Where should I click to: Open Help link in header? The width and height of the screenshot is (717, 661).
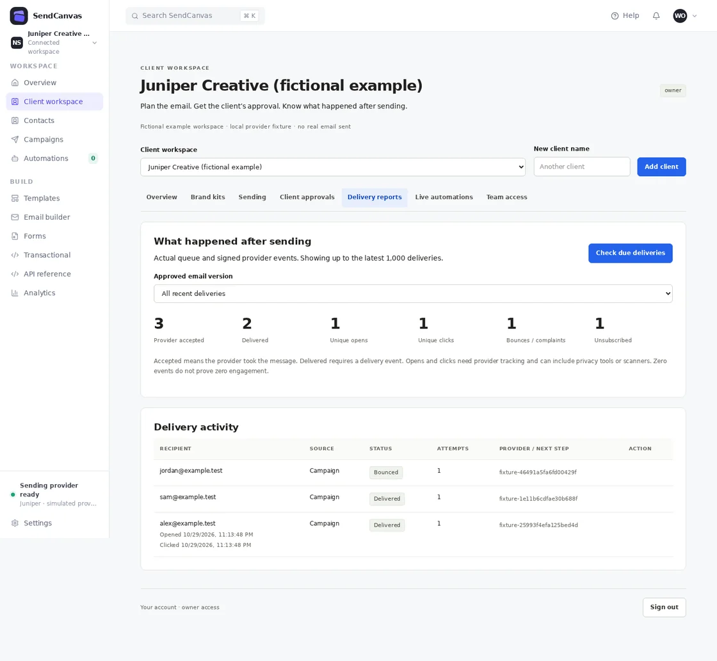tap(625, 16)
